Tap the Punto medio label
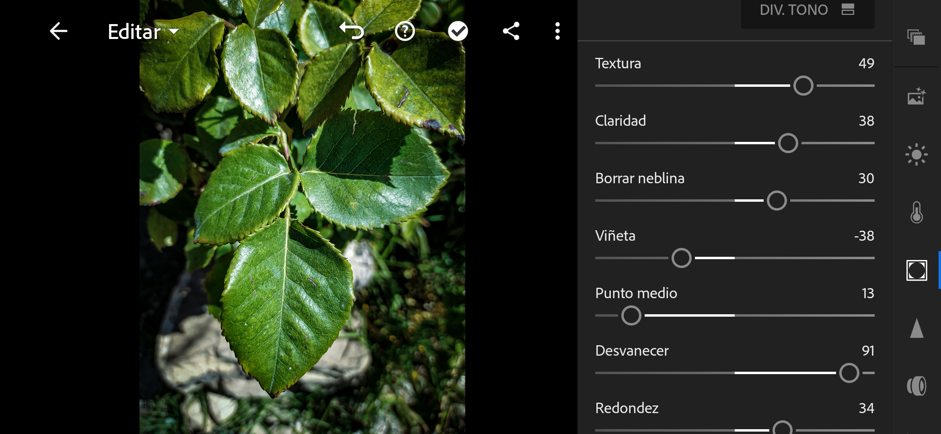Screen dimensions: 941x434 tap(636, 293)
